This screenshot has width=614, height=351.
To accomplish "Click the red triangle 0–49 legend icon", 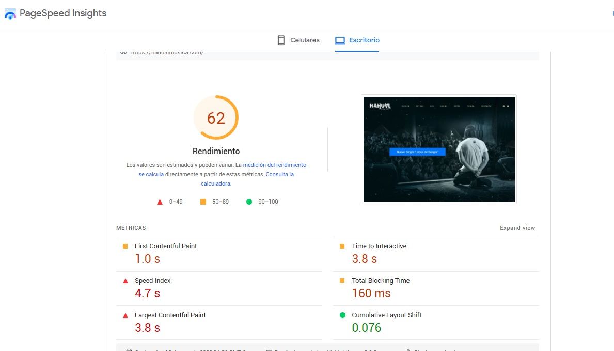I will 160,202.
